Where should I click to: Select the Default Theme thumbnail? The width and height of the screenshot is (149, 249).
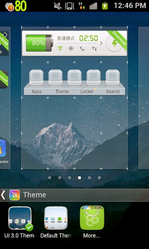click(x=56, y=218)
